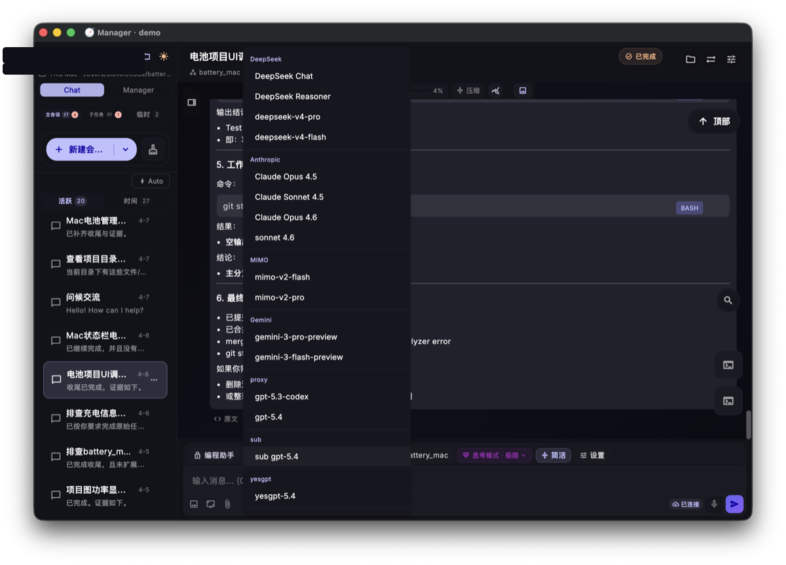Select the 主会话 27 filter tab
The height and width of the screenshot is (565, 786).
[62, 115]
